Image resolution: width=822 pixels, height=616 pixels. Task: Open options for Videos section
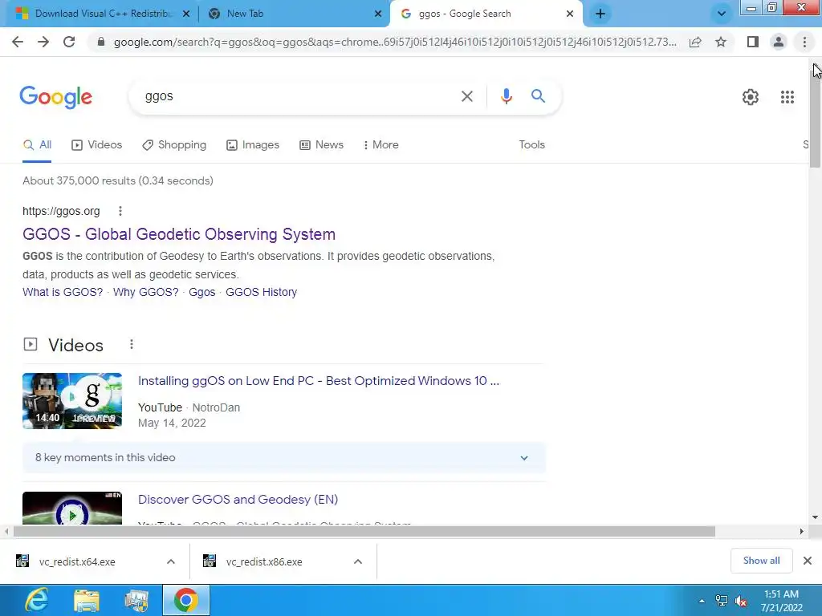(x=132, y=344)
